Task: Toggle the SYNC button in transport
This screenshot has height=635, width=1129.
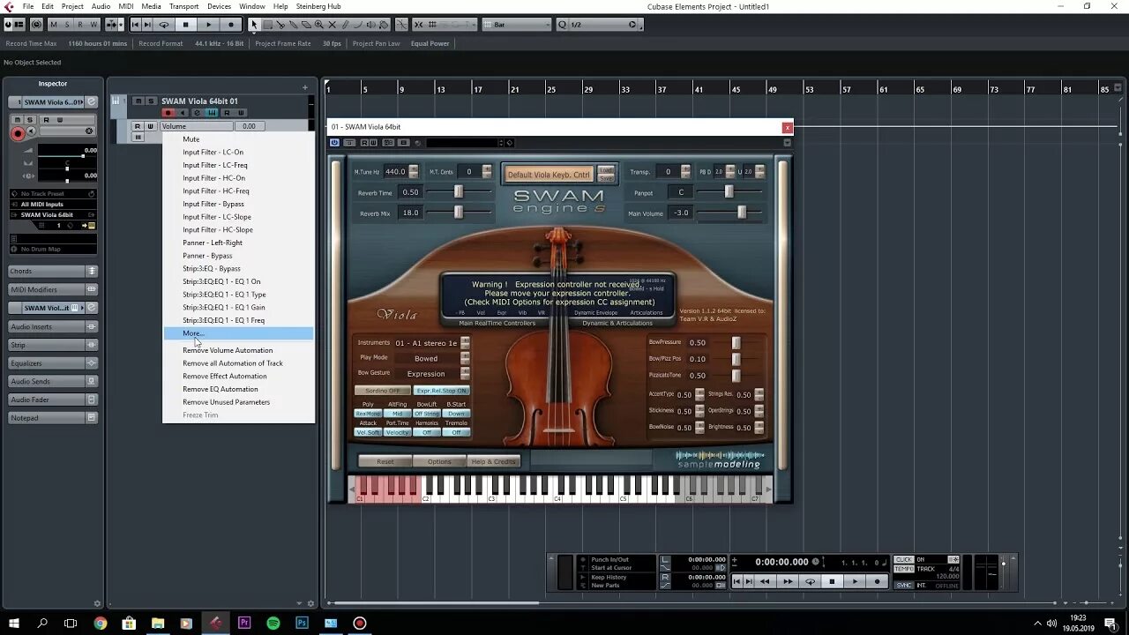Action: (x=903, y=585)
